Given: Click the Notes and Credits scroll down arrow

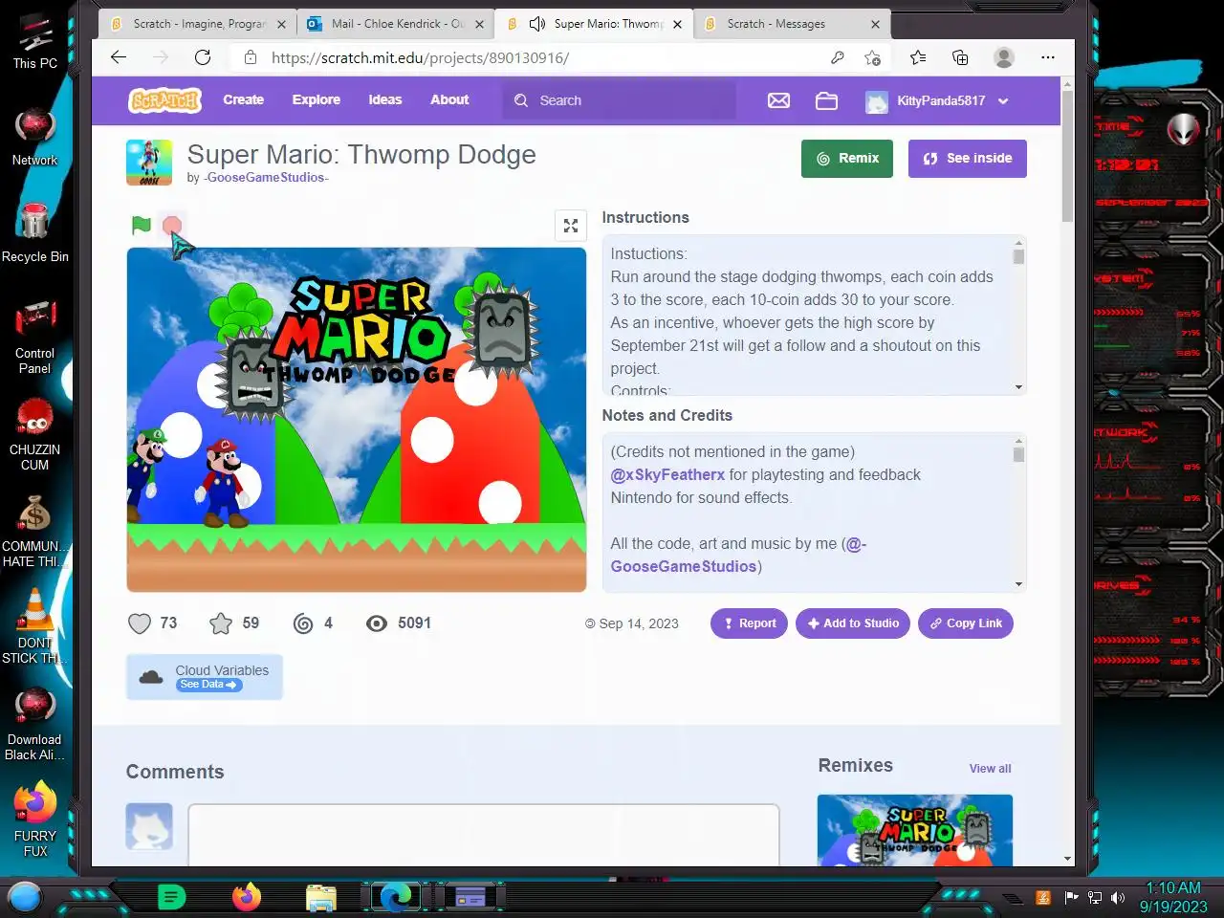Looking at the screenshot, I should click(1018, 584).
